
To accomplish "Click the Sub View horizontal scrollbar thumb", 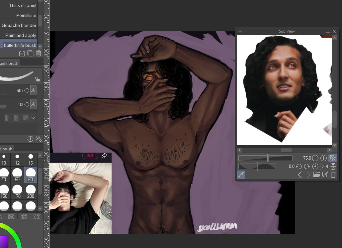I will tap(286, 150).
